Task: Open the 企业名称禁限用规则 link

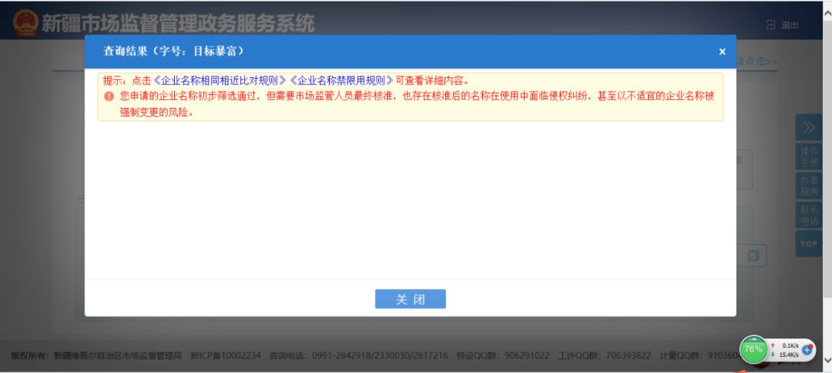Action: [341, 80]
